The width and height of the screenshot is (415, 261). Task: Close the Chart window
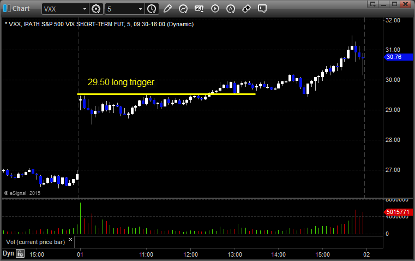(x=405, y=4)
